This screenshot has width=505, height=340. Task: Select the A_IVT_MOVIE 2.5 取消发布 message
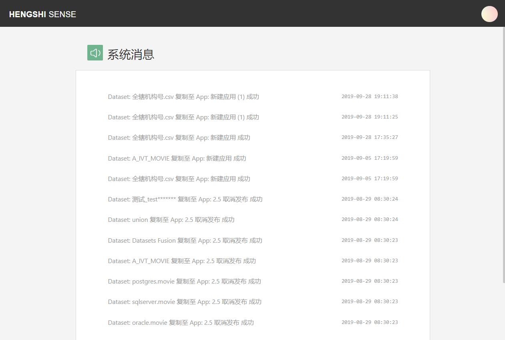pos(182,261)
